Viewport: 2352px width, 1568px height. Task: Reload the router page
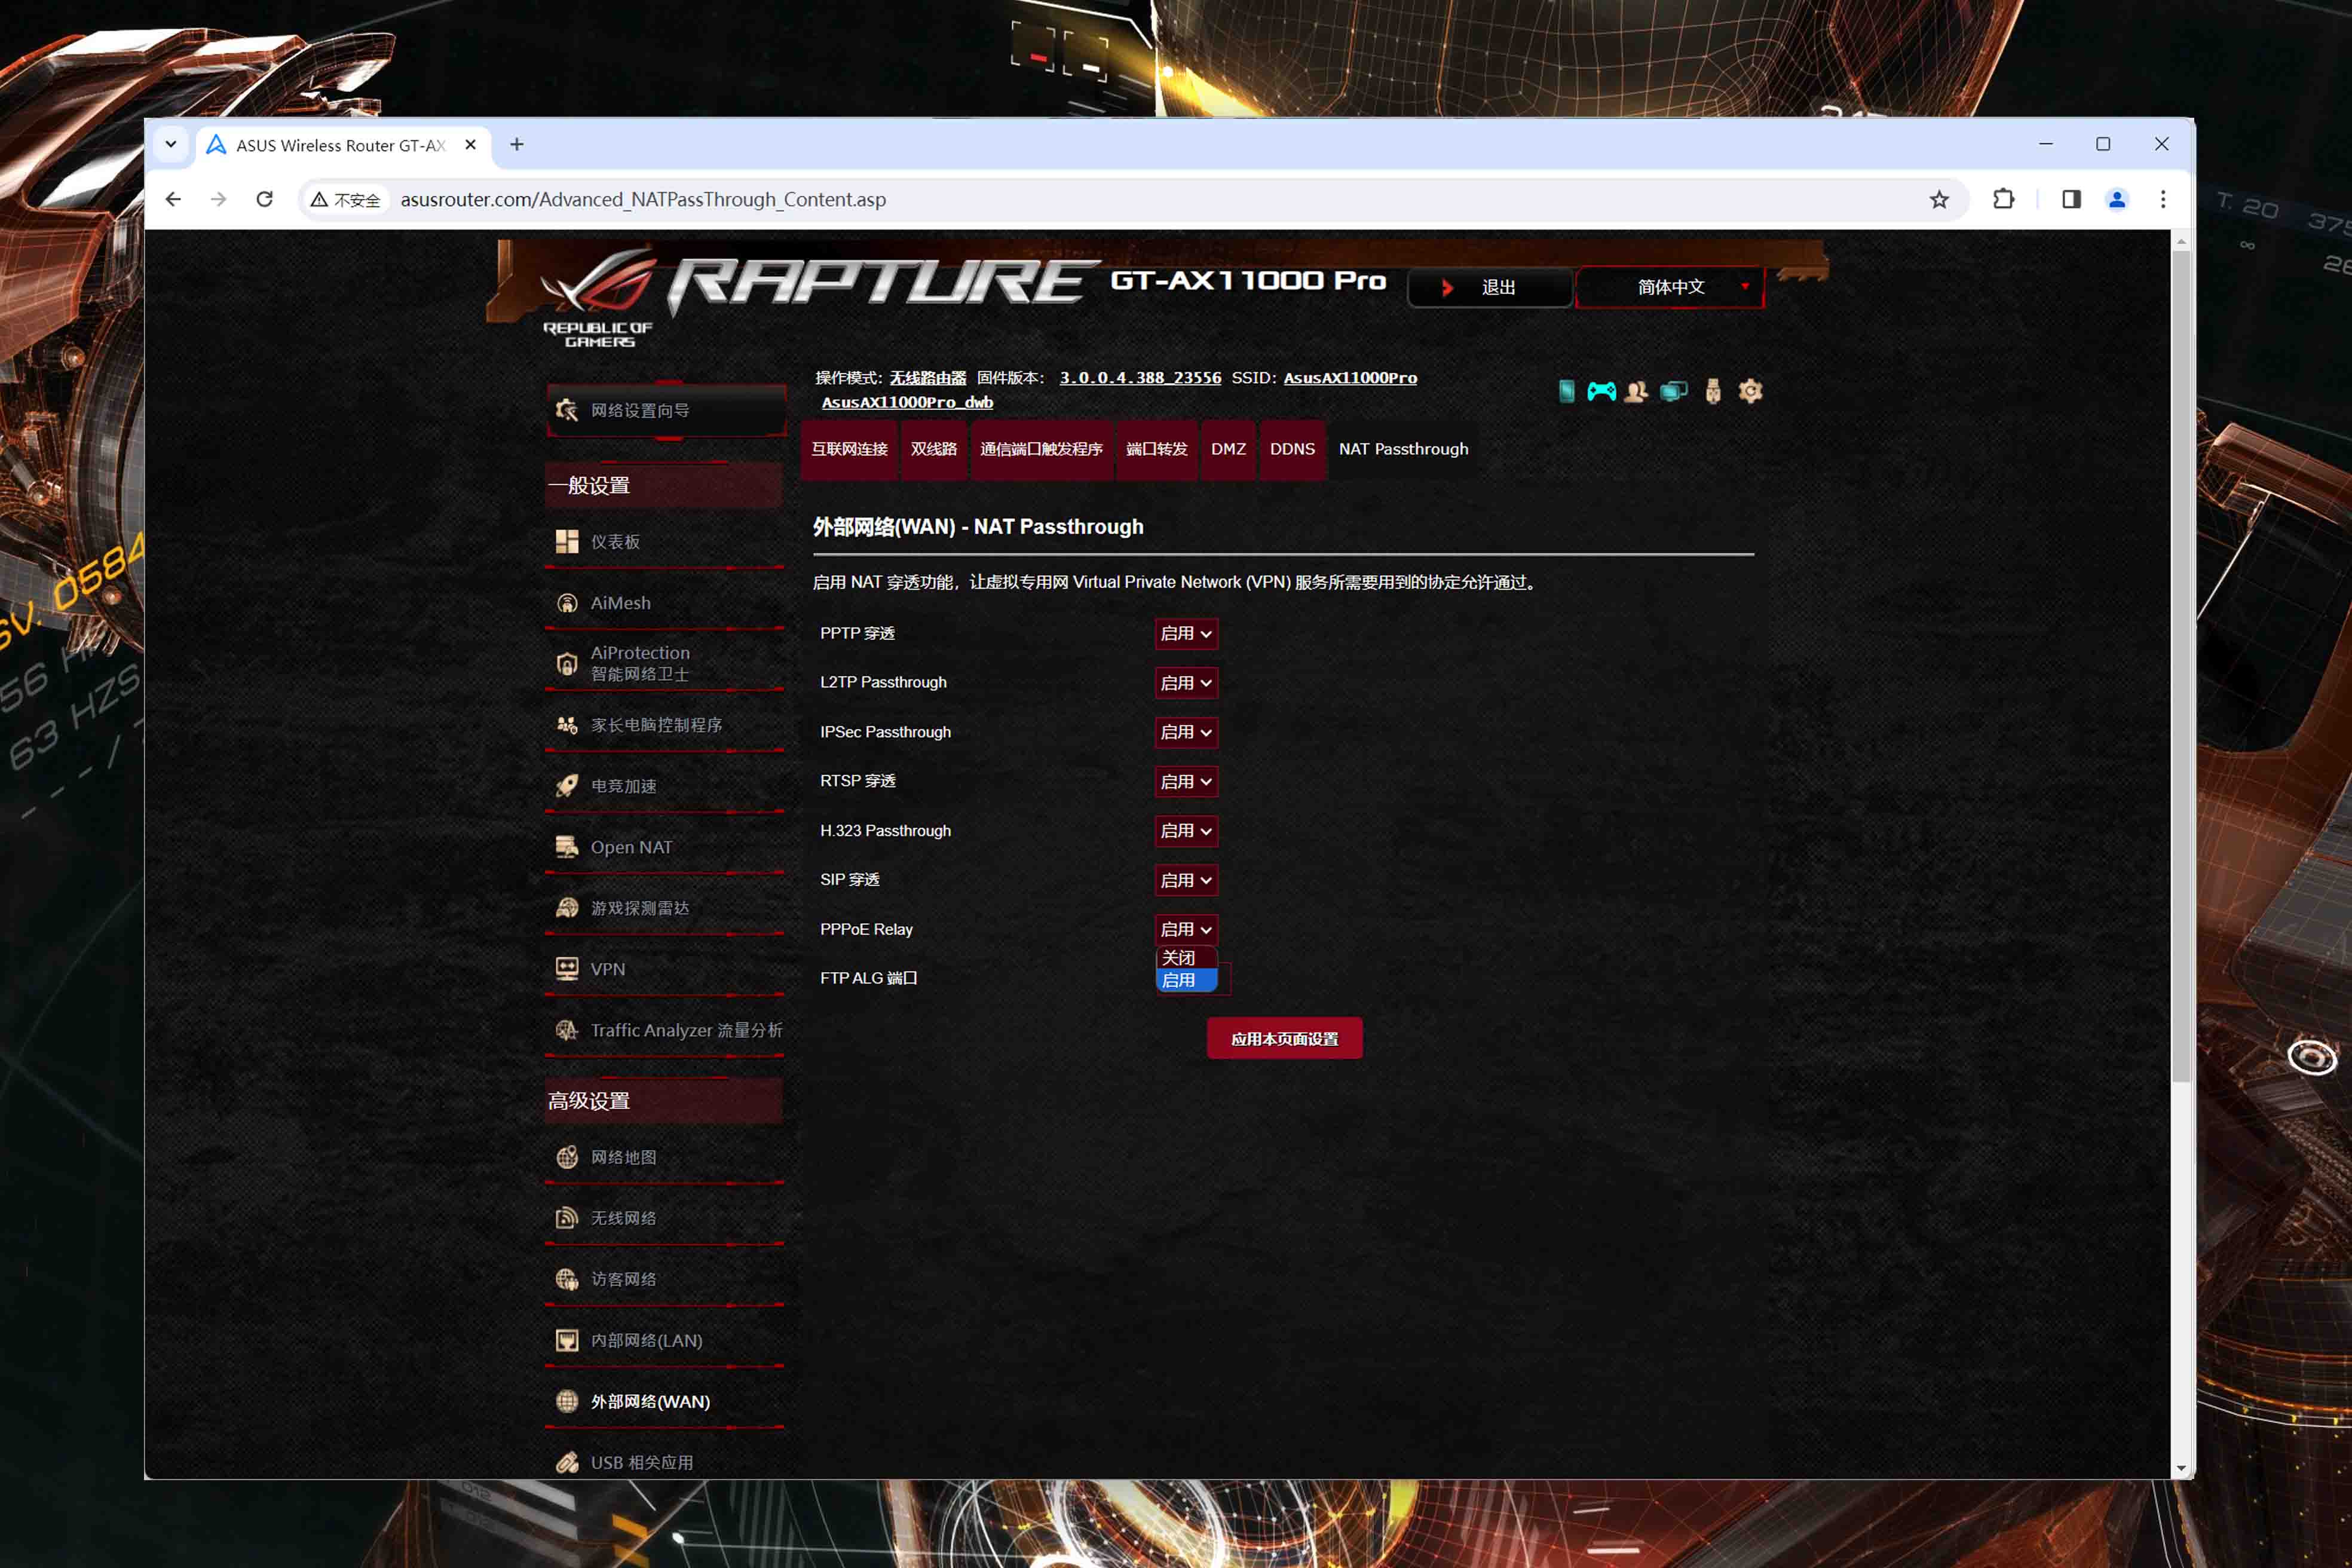coord(264,200)
